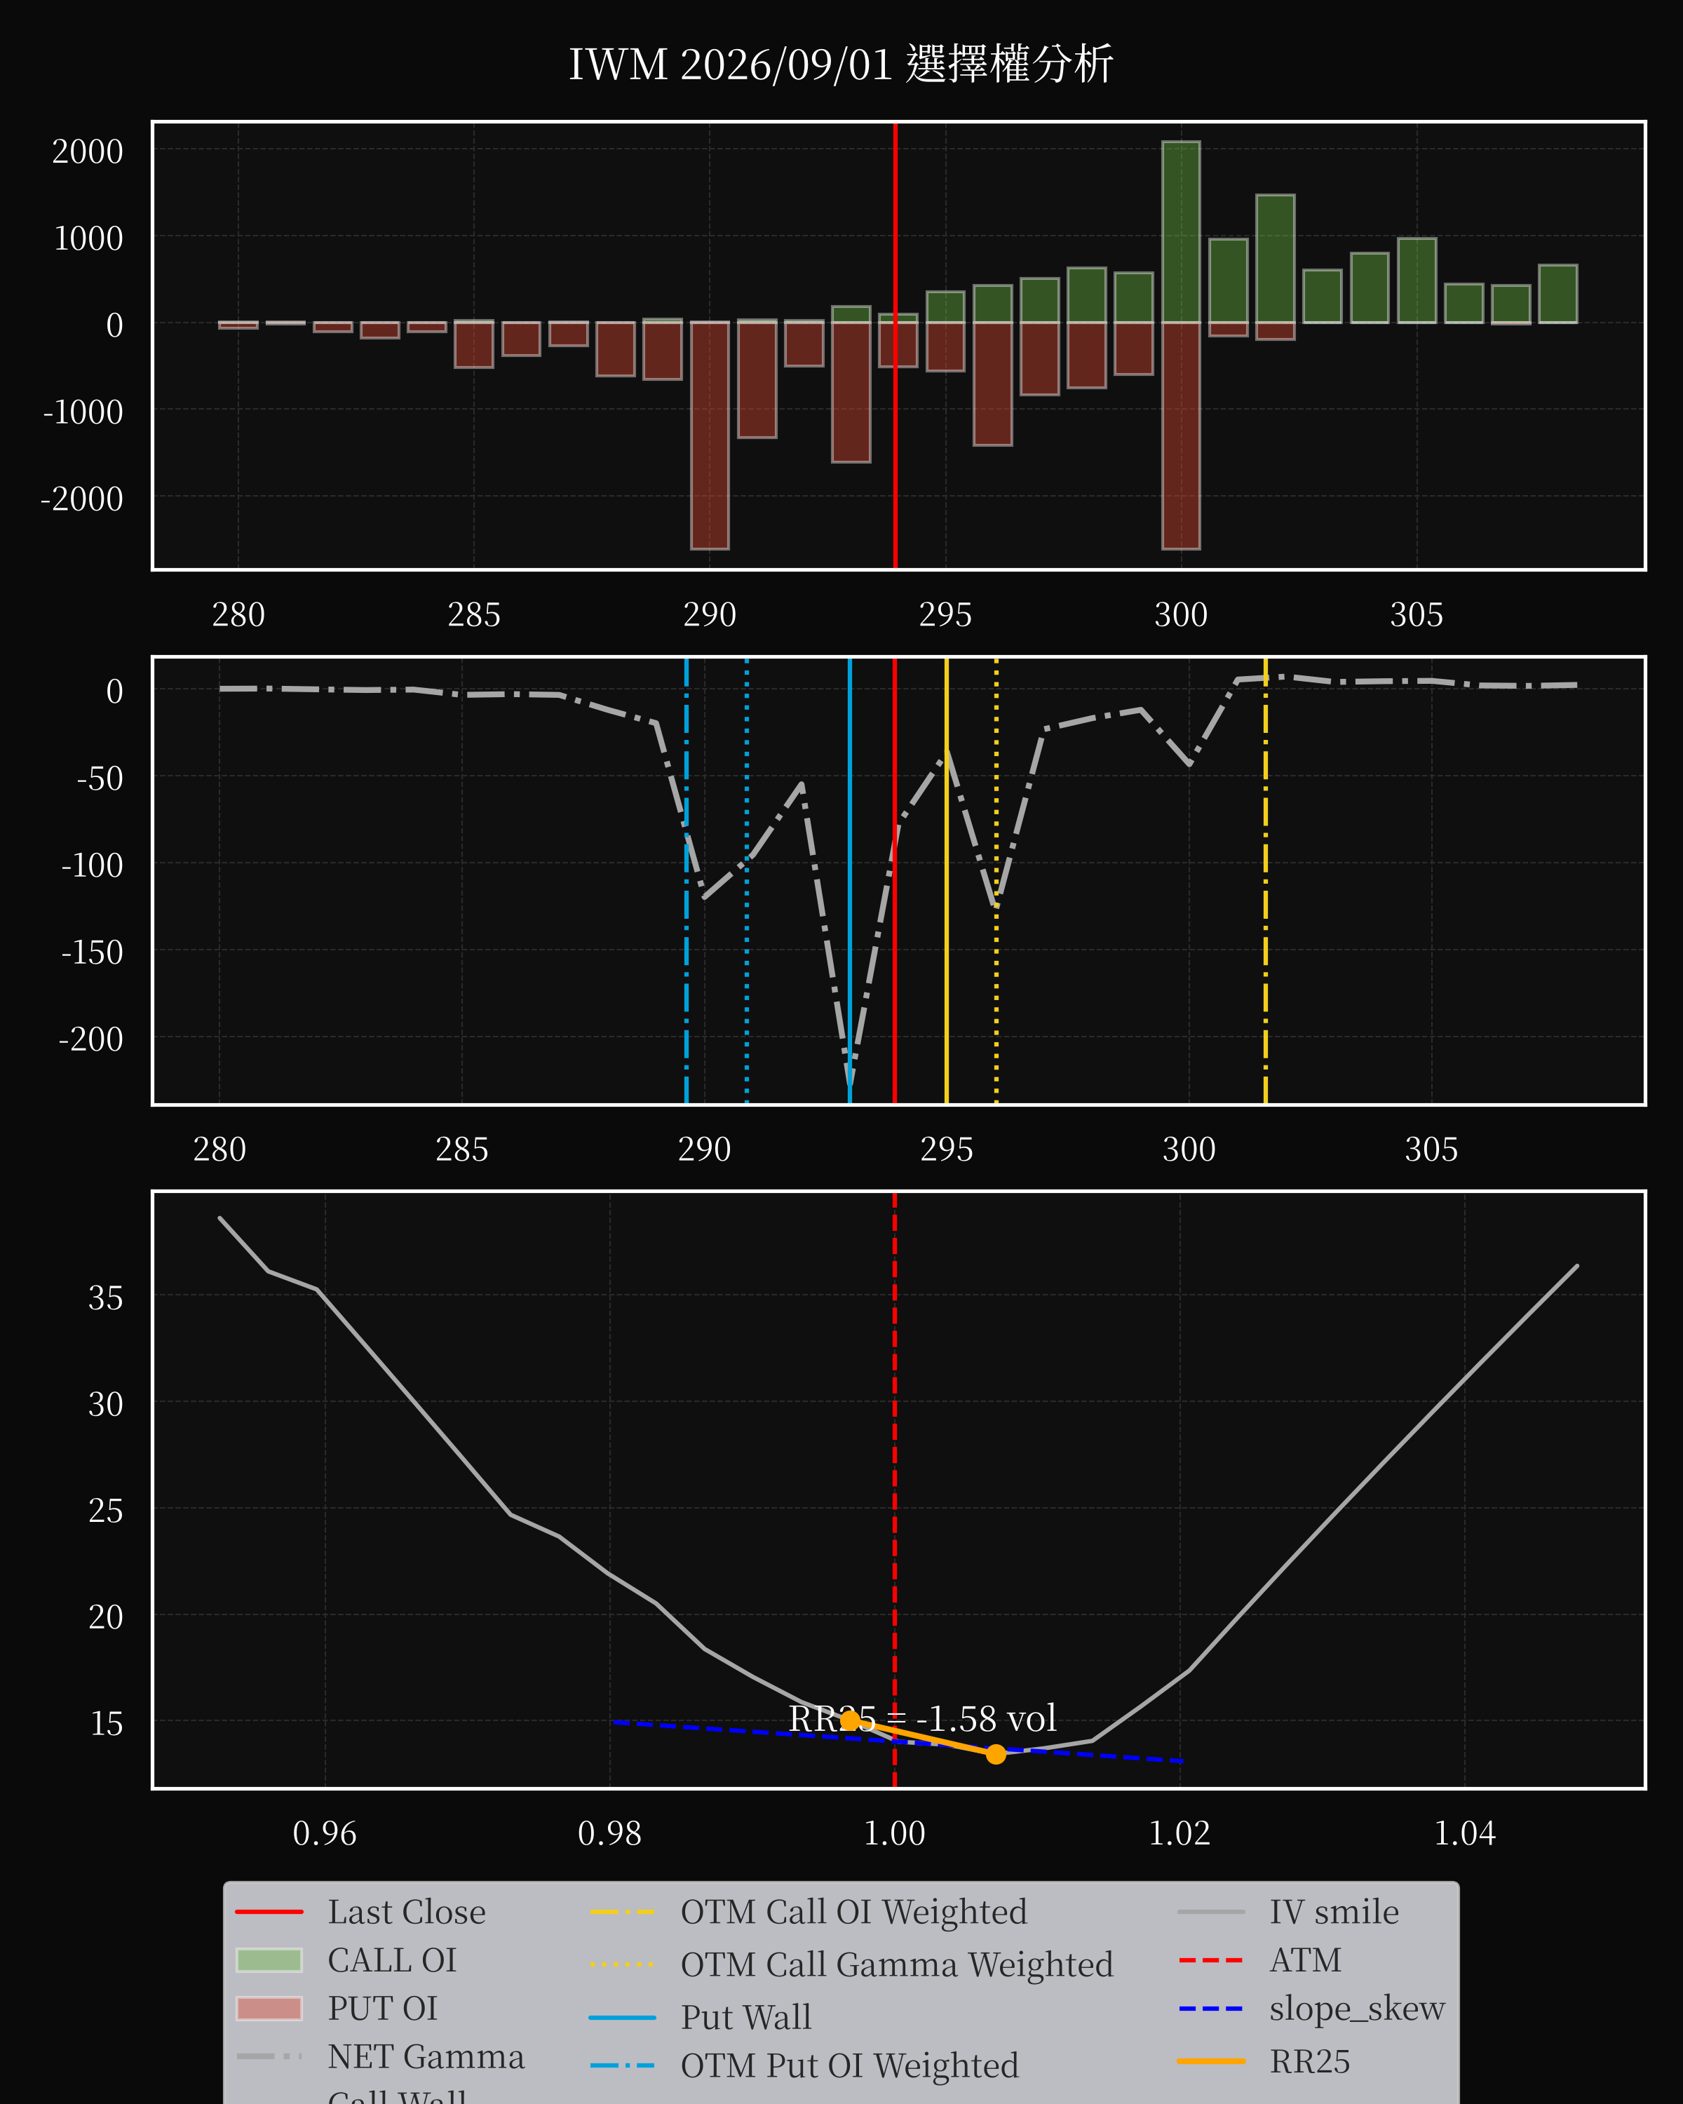The image size is (1683, 2104).
Task: Click the "IV smile" legend label
Action: click(1334, 1912)
